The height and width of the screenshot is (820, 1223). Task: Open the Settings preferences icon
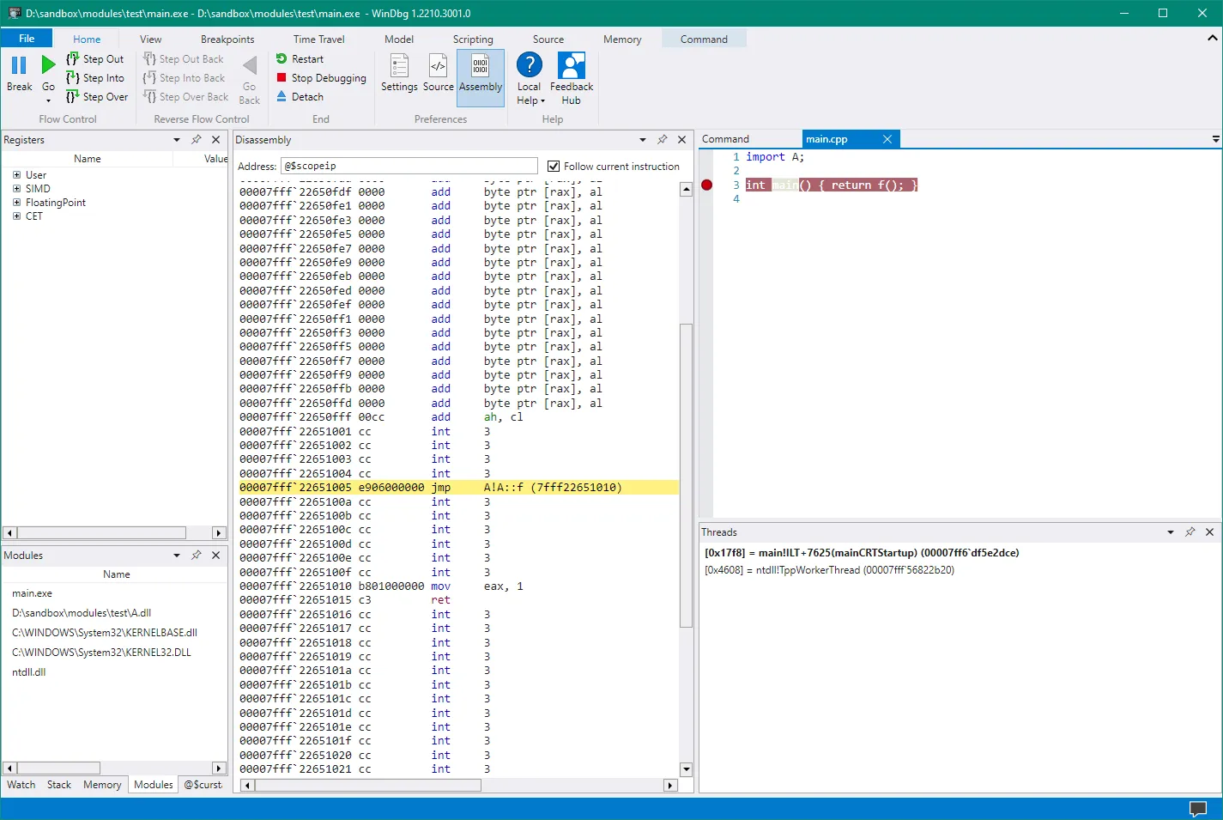(399, 67)
